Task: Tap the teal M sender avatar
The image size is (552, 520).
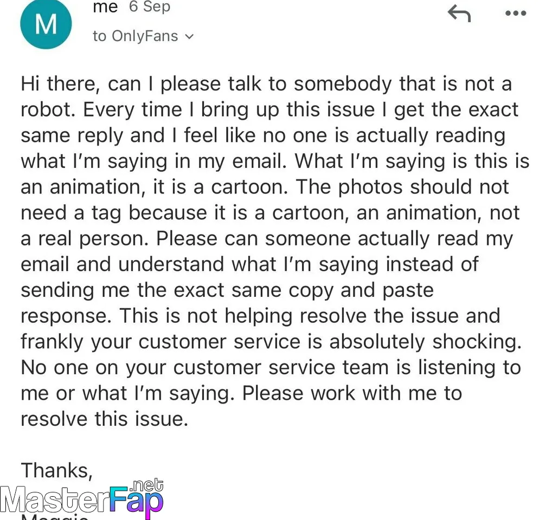Action: [x=45, y=23]
